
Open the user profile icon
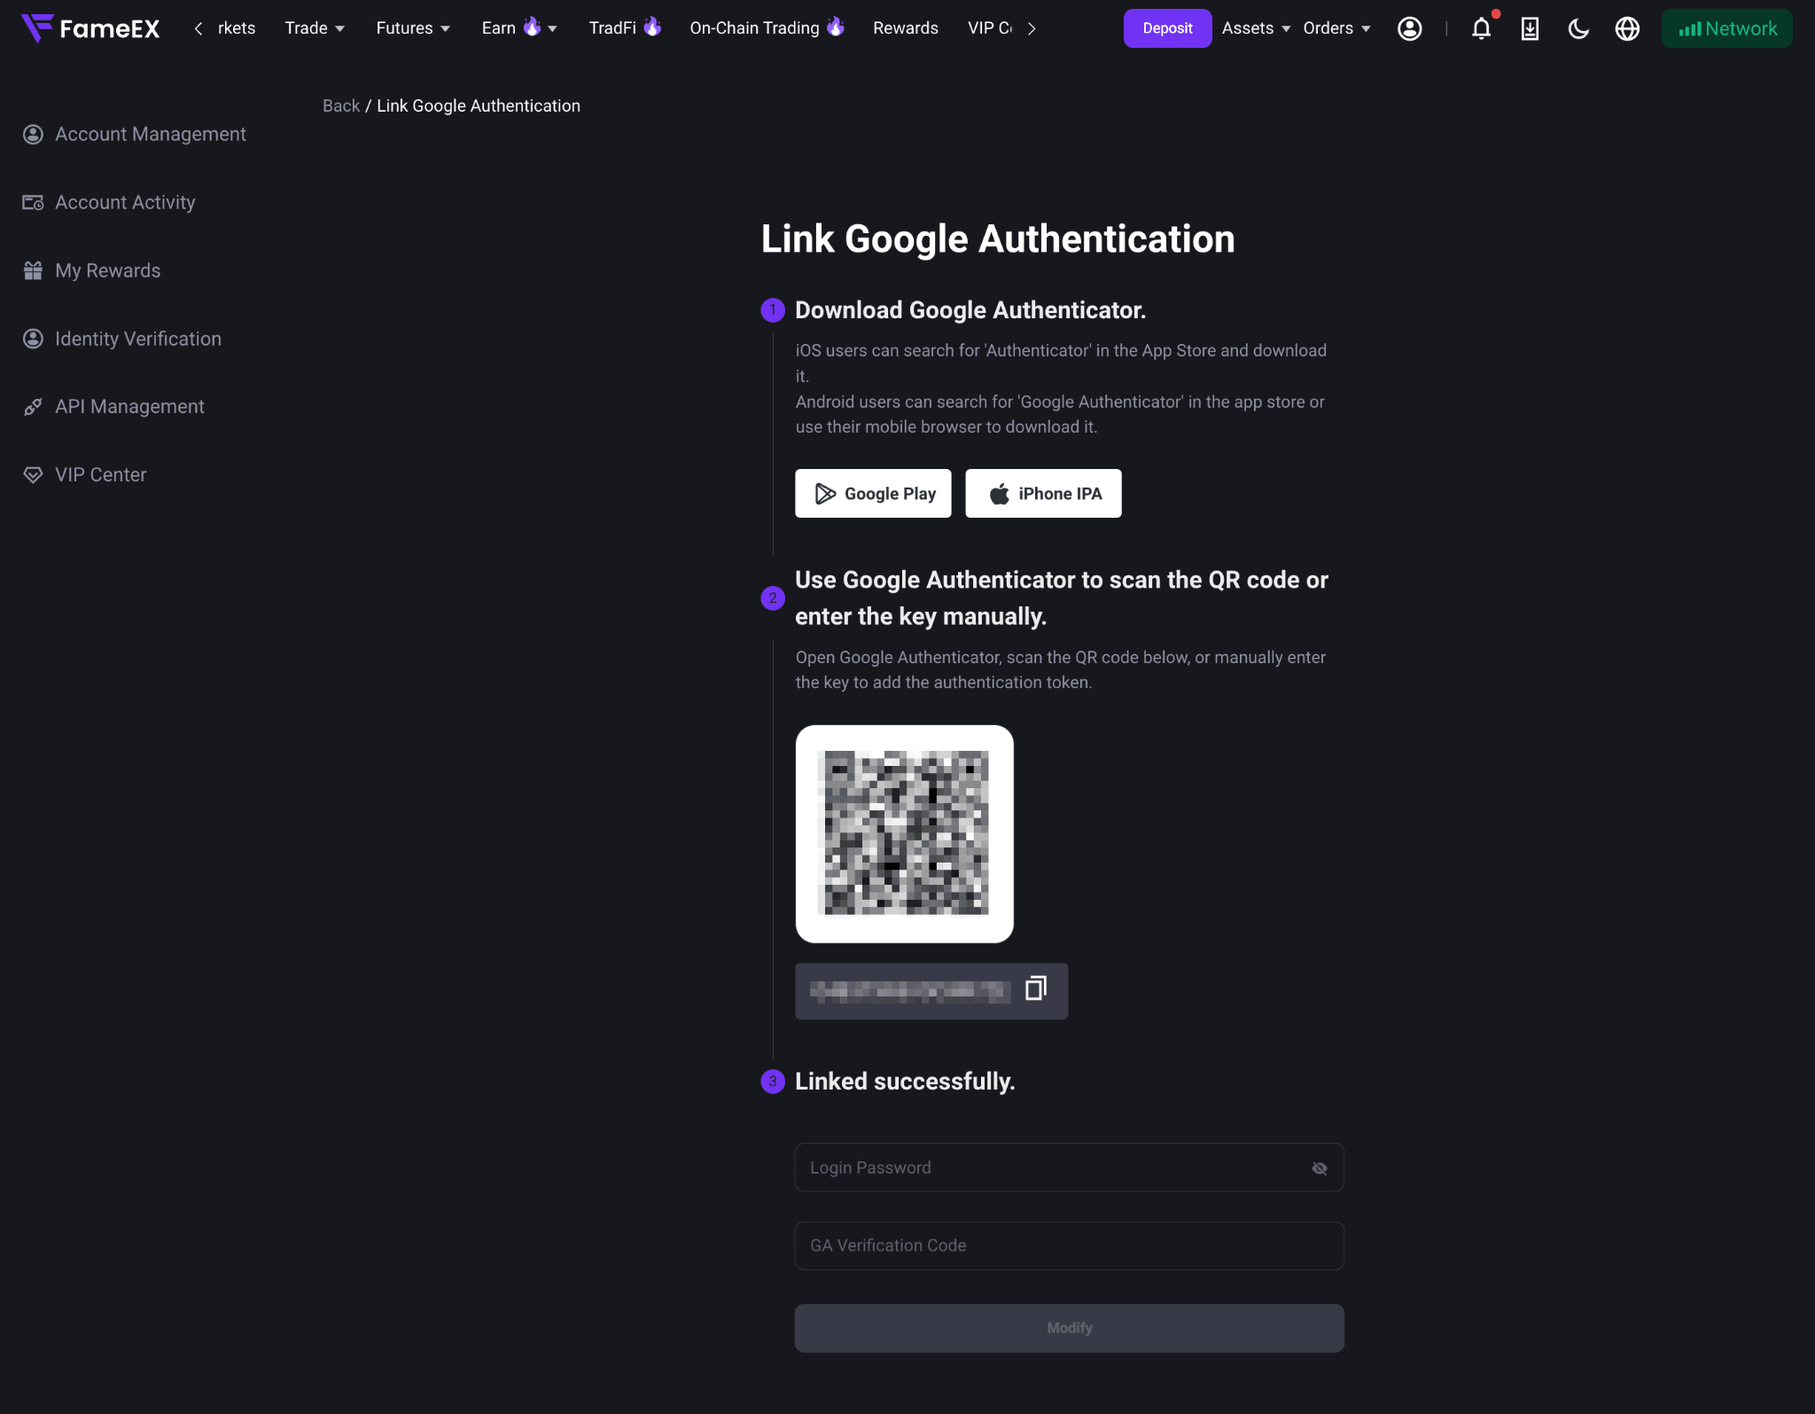[x=1409, y=28]
